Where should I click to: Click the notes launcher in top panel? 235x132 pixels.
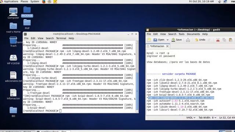[55, 1]
